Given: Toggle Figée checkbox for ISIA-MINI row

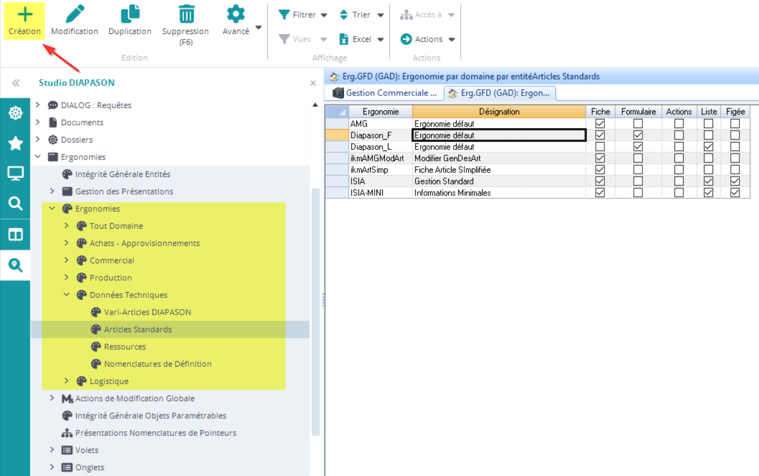Looking at the screenshot, I should (x=735, y=193).
